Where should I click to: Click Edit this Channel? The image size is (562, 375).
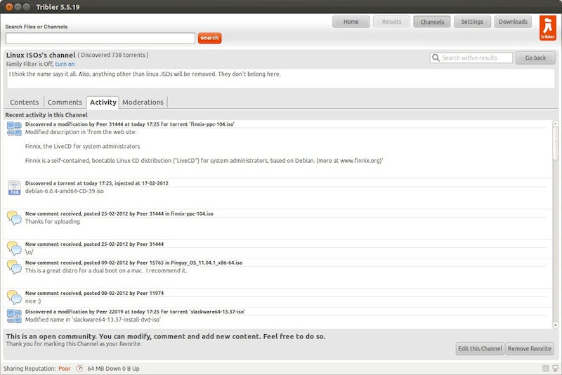point(481,348)
